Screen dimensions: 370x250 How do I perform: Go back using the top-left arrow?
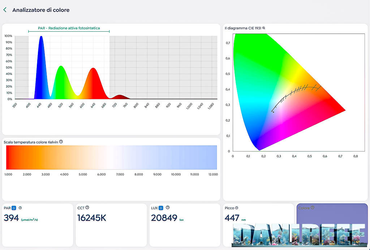pos(5,10)
